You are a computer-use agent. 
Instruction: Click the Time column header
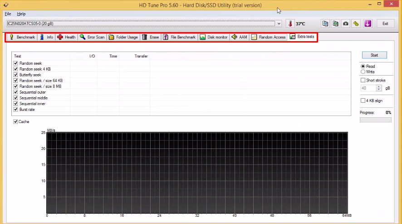pyautogui.click(x=108, y=56)
